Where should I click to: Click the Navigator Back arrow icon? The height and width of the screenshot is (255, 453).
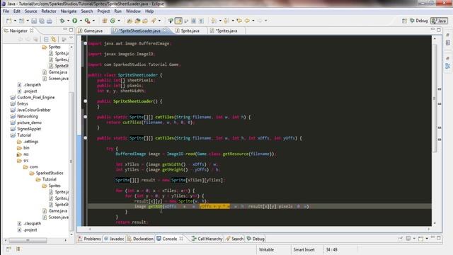[x=21, y=39]
